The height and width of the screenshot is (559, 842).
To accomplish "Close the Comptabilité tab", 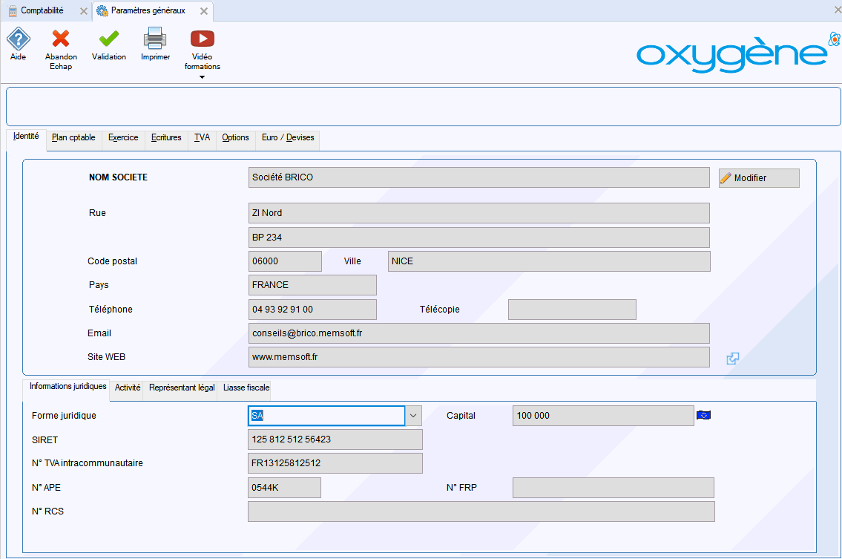I will (83, 10).
